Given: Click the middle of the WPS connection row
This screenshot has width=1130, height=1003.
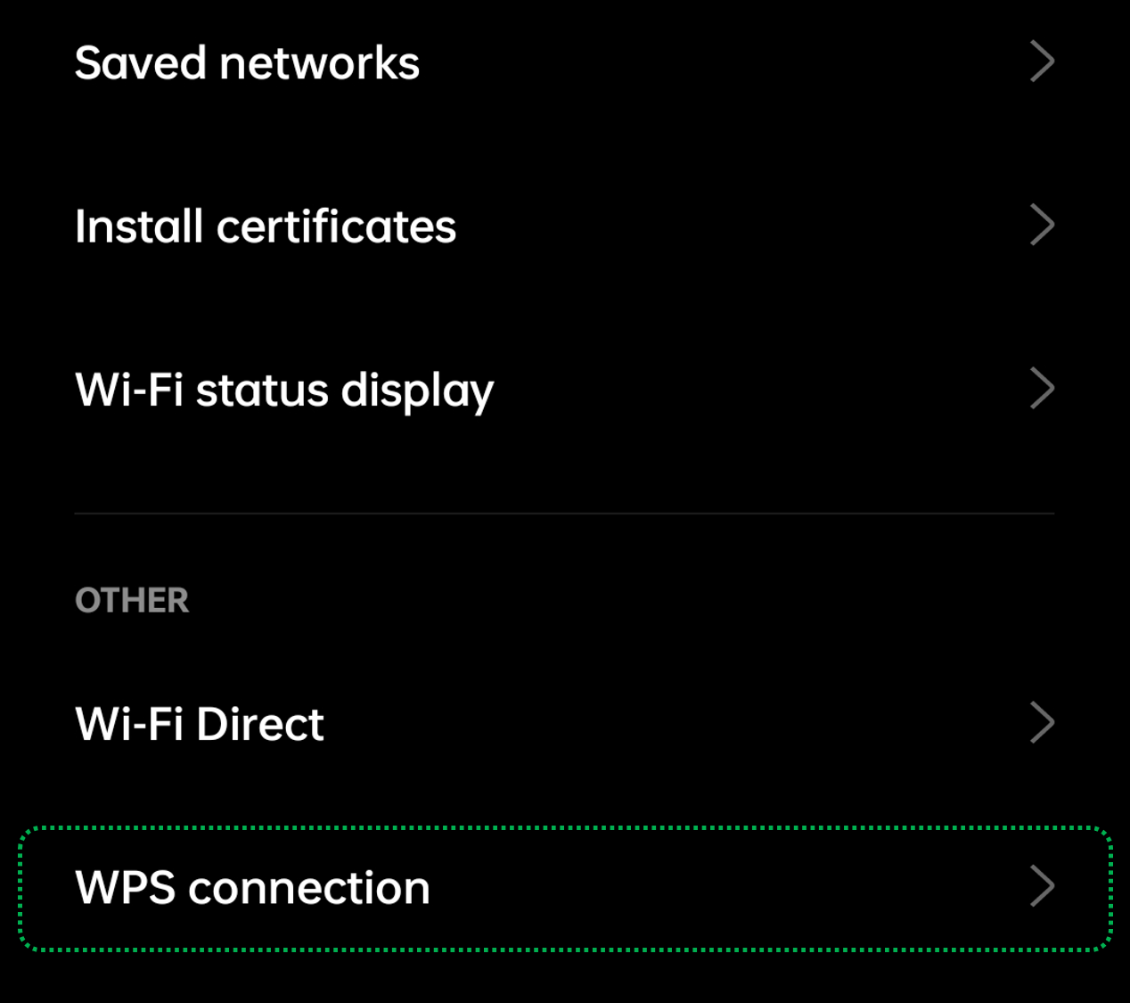Looking at the screenshot, I should (565, 888).
